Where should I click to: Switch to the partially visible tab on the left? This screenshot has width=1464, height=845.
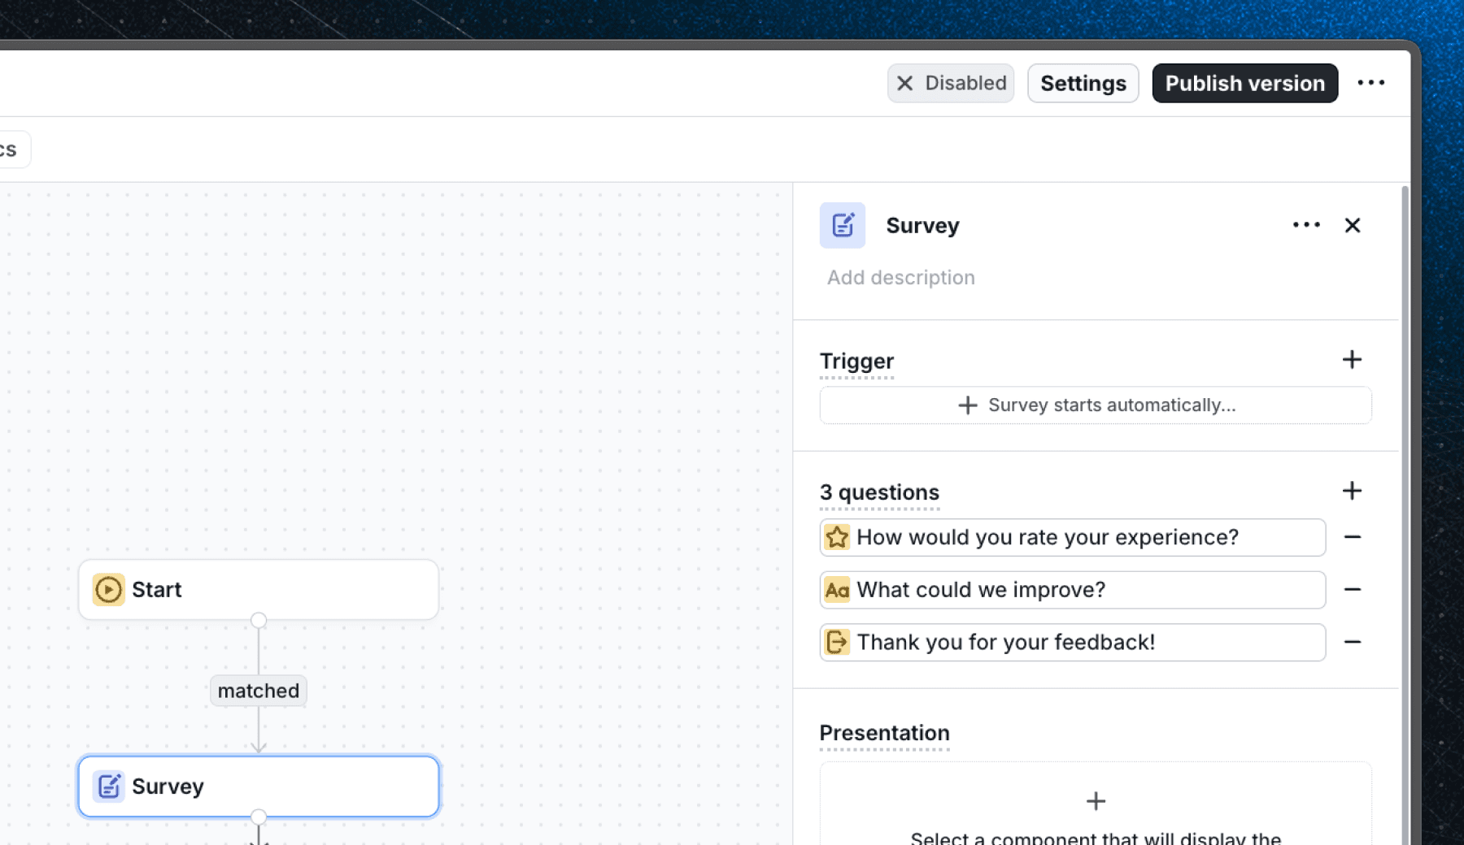[10, 149]
